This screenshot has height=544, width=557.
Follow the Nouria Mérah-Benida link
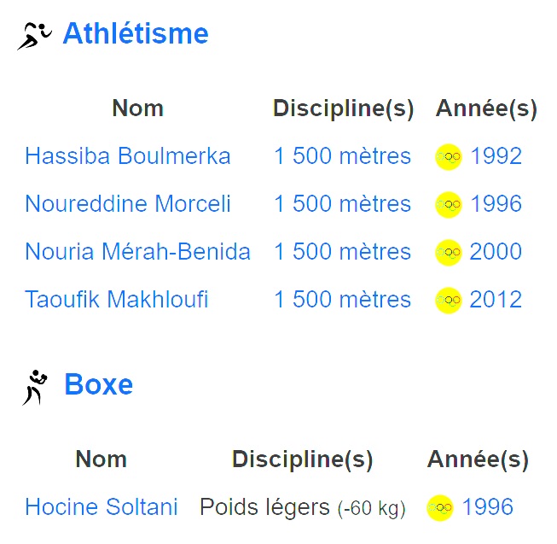click(x=138, y=251)
